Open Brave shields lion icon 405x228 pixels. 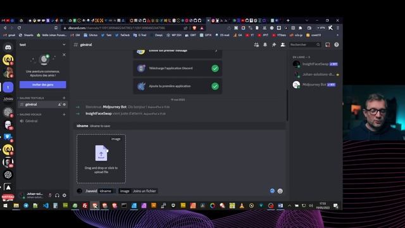coord(194,28)
